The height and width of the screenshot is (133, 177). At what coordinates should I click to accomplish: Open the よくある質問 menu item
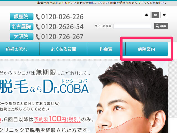63,49
